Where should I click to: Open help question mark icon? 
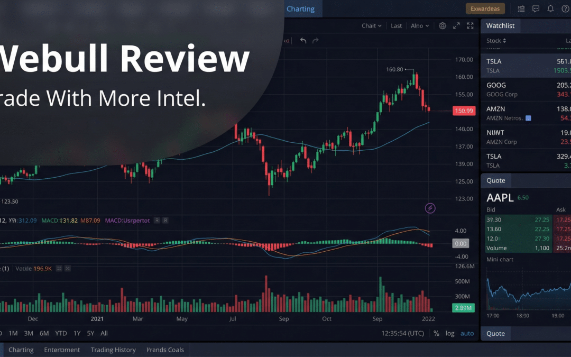point(565,9)
